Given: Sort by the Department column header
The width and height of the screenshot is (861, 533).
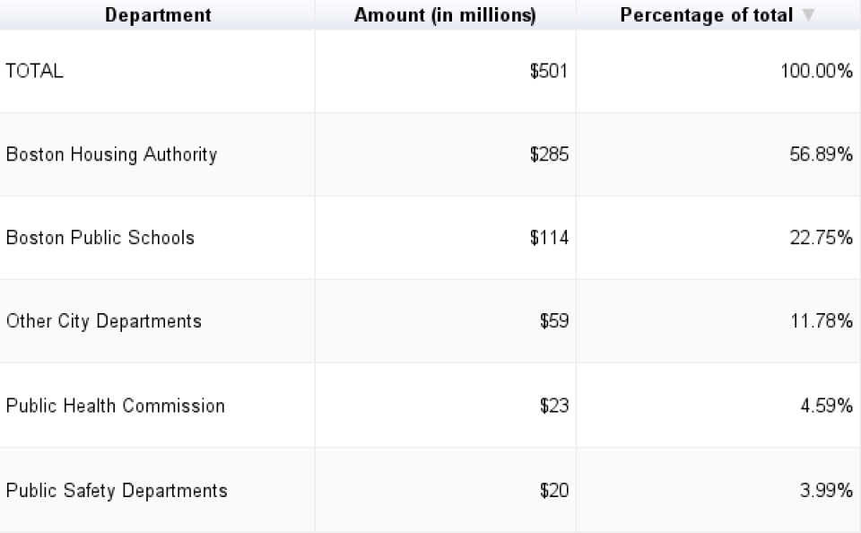Looking at the screenshot, I should pyautogui.click(x=158, y=15).
